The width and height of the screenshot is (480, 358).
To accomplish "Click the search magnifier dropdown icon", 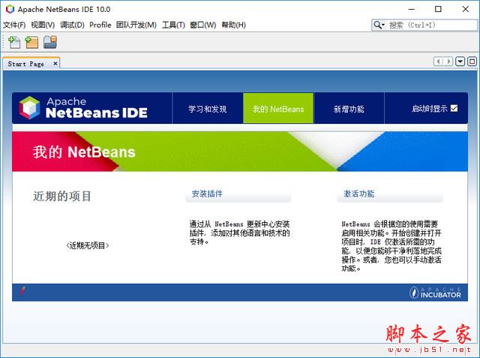I will (379, 25).
